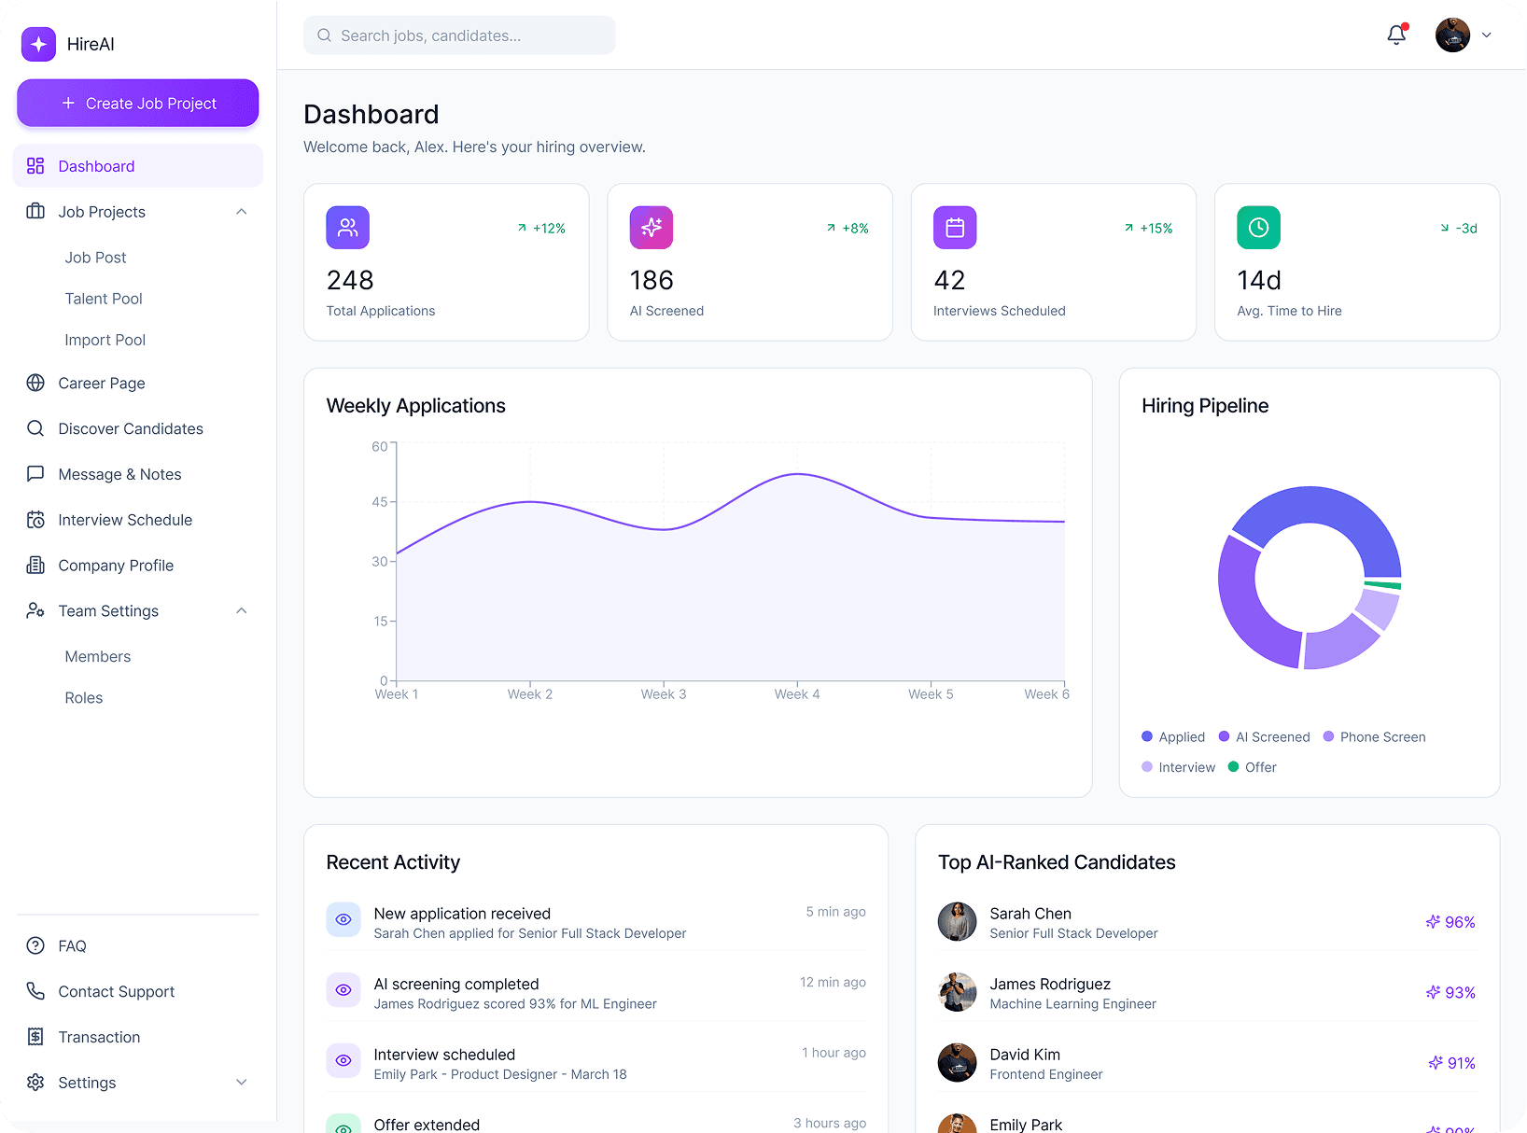Click the Interview Schedule calendar icon

pyautogui.click(x=35, y=519)
